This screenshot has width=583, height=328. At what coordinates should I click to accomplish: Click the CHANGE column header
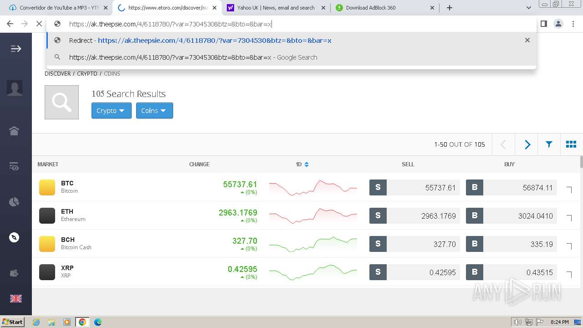pyautogui.click(x=199, y=164)
